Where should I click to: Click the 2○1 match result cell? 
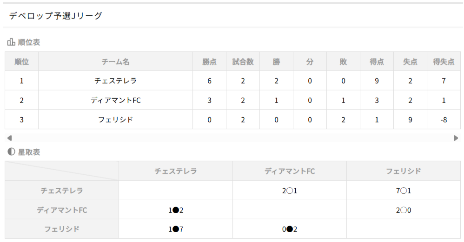[290, 191]
